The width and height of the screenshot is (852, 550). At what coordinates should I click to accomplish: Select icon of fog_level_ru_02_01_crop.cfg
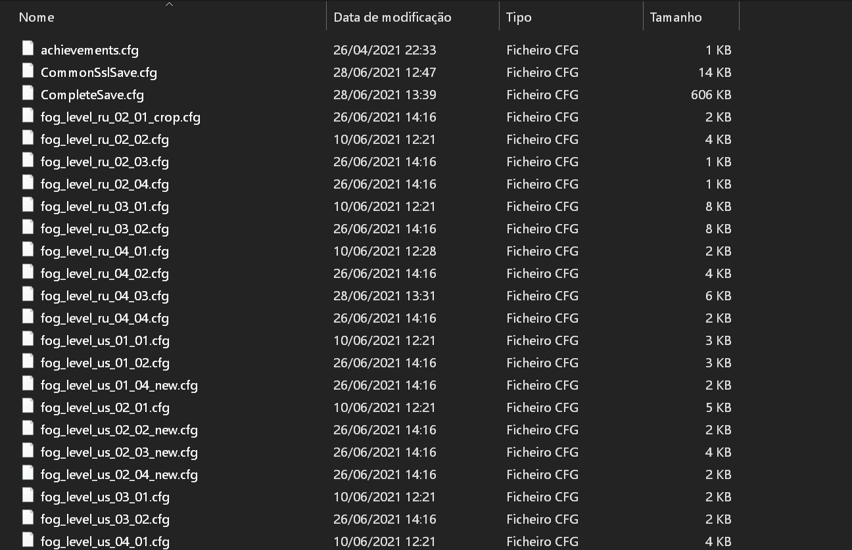point(28,116)
